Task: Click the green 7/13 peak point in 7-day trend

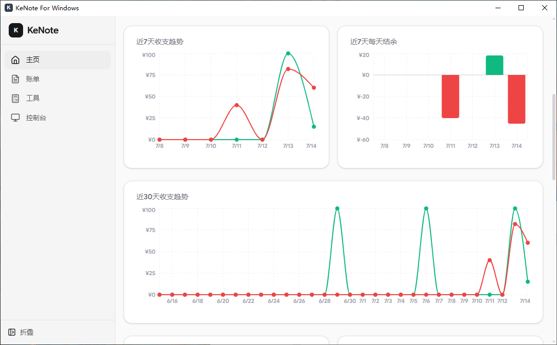Action: pyautogui.click(x=288, y=53)
